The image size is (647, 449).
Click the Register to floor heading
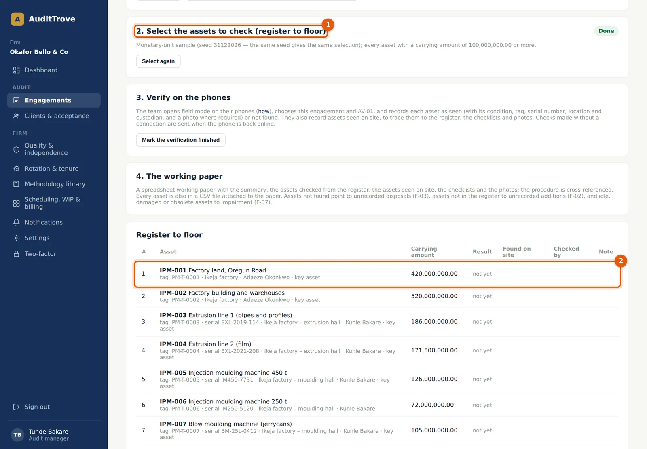[169, 235]
